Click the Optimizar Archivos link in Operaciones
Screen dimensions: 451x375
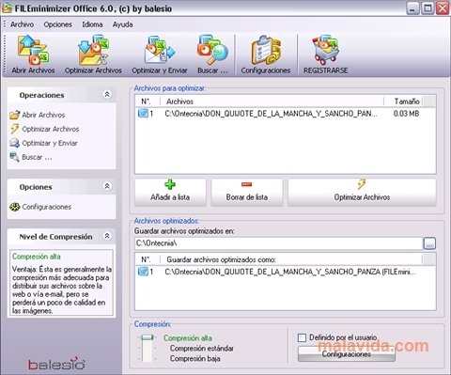pyautogui.click(x=51, y=129)
